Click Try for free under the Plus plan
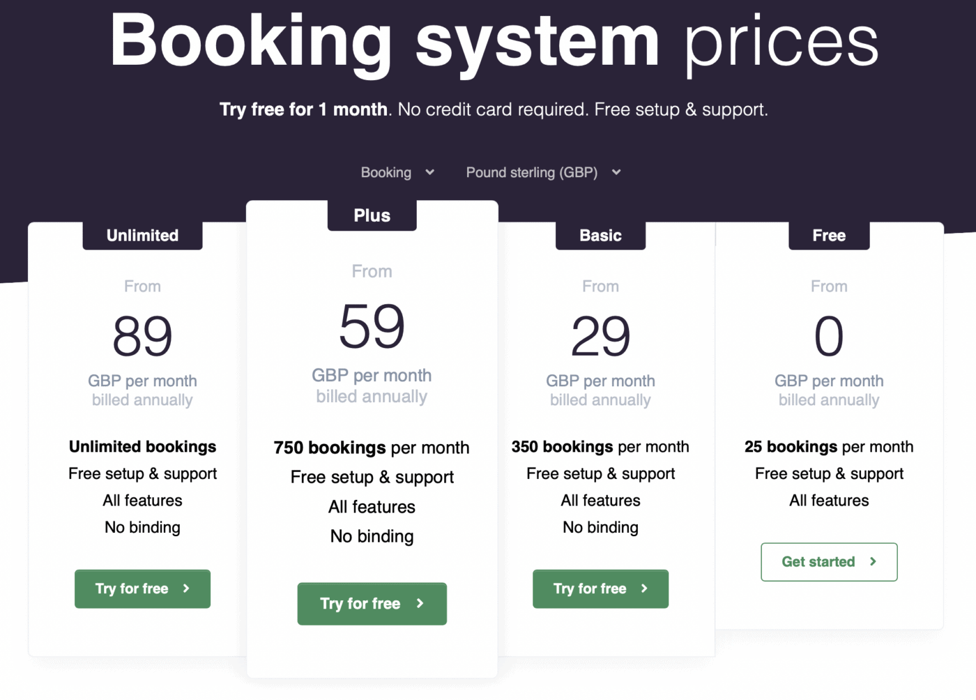The width and height of the screenshot is (976, 700). pos(372,603)
